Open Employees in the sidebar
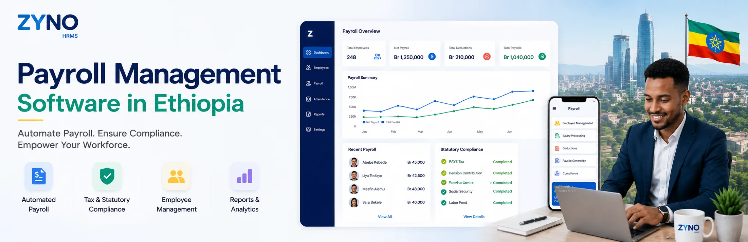The image size is (748, 242). (x=317, y=68)
